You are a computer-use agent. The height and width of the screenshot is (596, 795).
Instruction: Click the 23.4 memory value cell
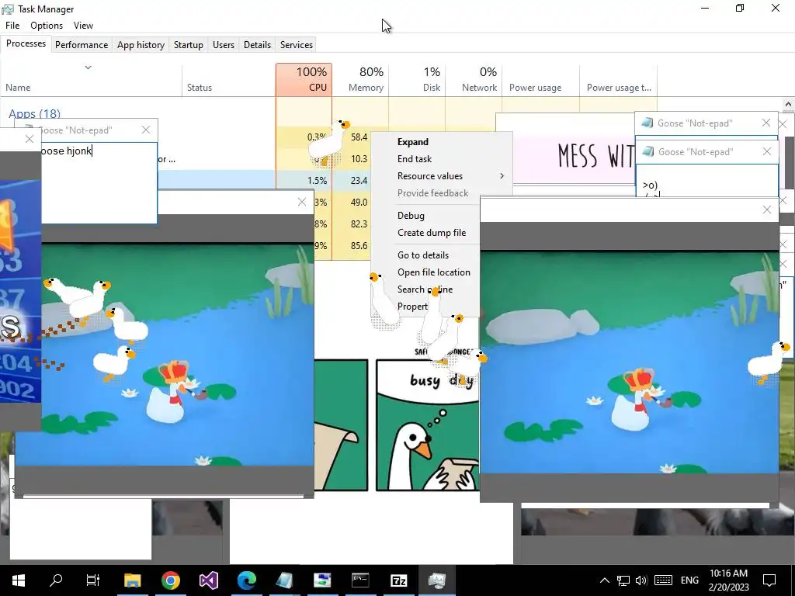coord(359,181)
